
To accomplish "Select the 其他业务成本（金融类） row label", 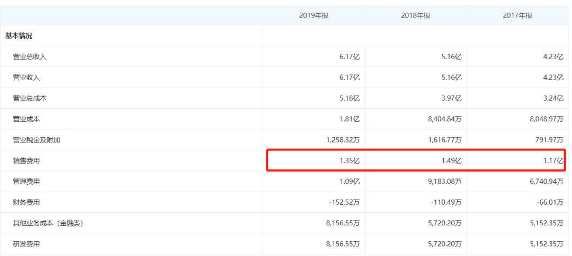I will click(x=49, y=223).
